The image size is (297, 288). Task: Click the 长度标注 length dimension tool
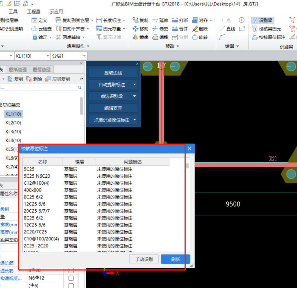pos(108,20)
